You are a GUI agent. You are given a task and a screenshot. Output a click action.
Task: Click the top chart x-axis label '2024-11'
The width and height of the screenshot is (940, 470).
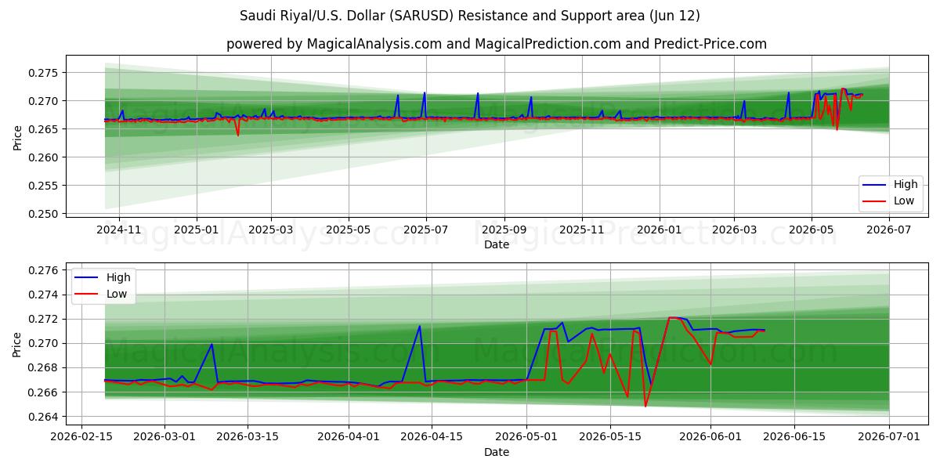point(118,229)
